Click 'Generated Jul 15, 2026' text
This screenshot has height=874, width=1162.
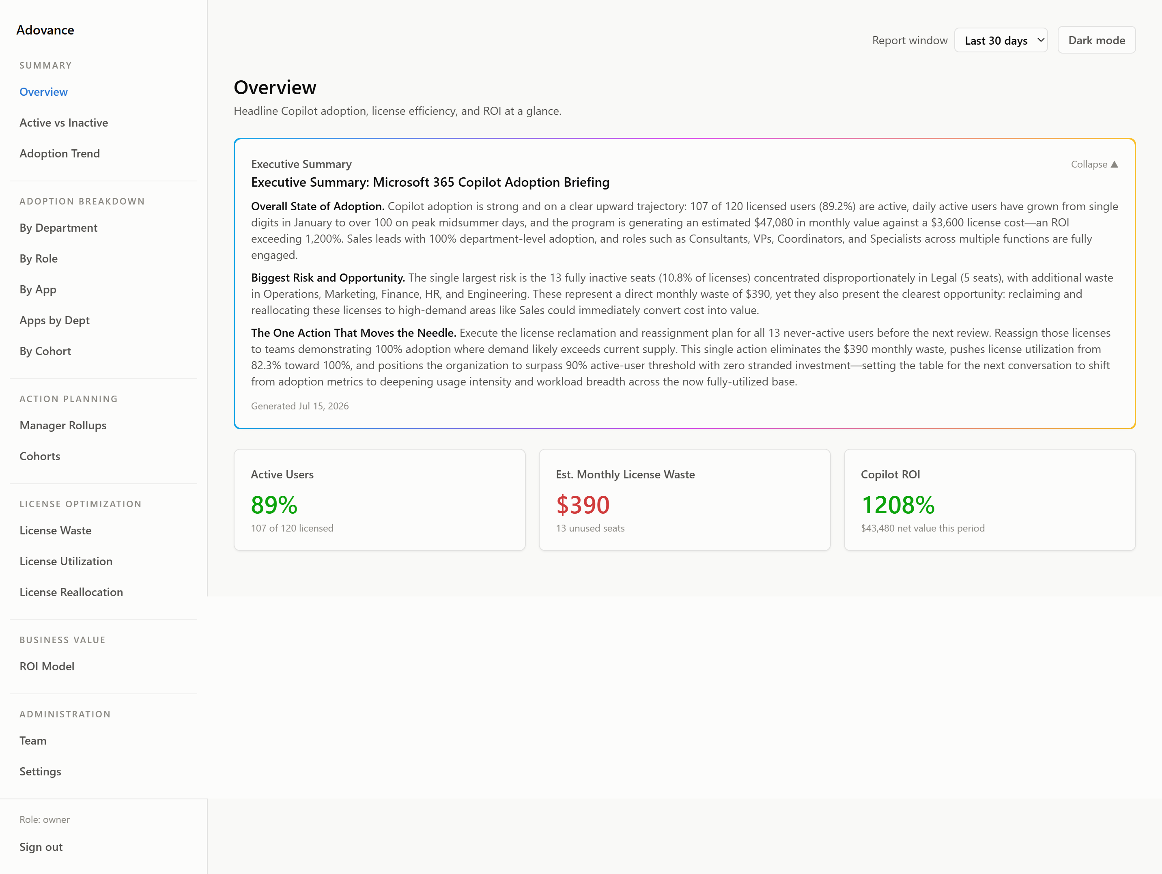pyautogui.click(x=300, y=406)
